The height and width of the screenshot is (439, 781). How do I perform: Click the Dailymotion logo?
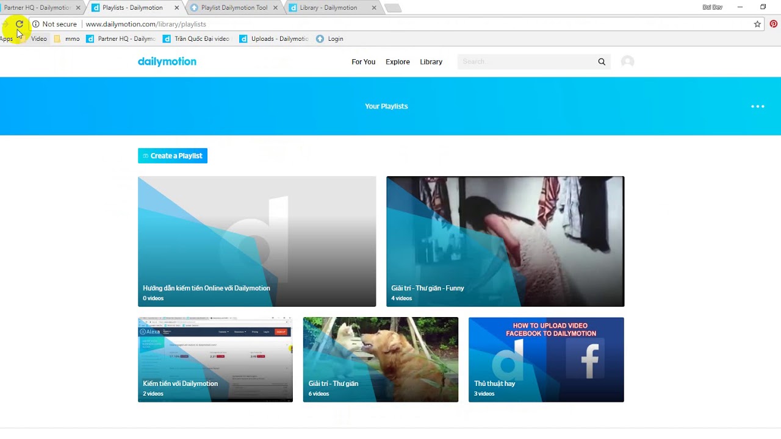(167, 62)
